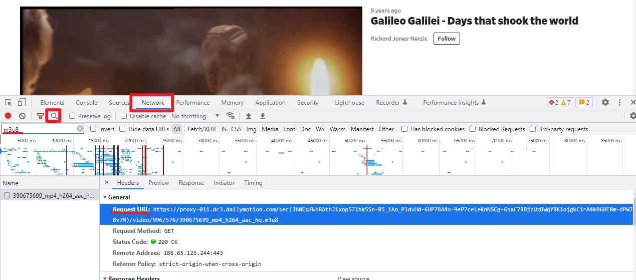
Task: Clear the network log icon
Action: click(22, 116)
